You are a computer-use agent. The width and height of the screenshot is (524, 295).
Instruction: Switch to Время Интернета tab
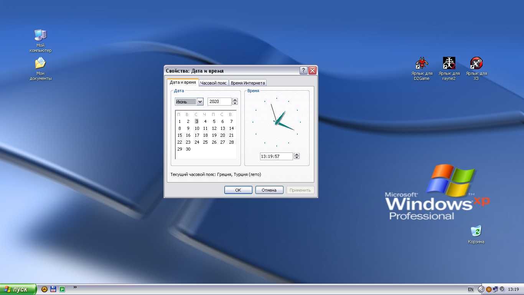(x=248, y=83)
